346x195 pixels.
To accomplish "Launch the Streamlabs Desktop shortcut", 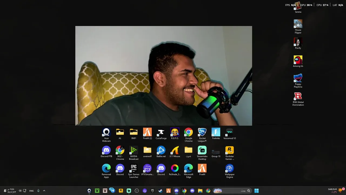I will point(202,153).
